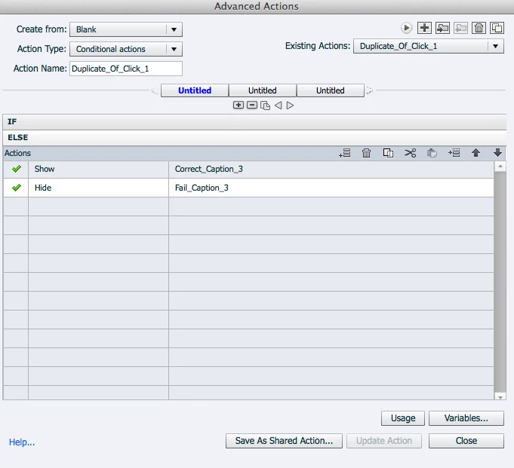The height and width of the screenshot is (468, 514).
Task: Select the Hide action cell
Action: pyautogui.click(x=98, y=188)
